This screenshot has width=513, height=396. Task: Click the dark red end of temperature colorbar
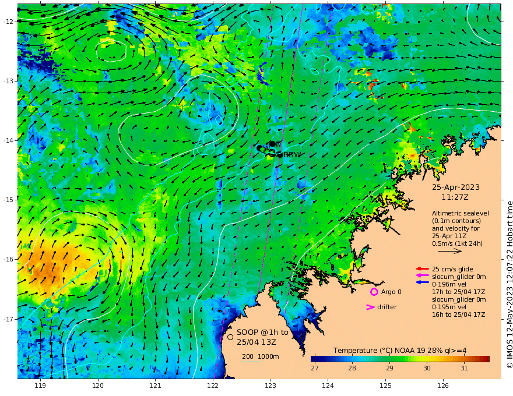click(x=485, y=359)
